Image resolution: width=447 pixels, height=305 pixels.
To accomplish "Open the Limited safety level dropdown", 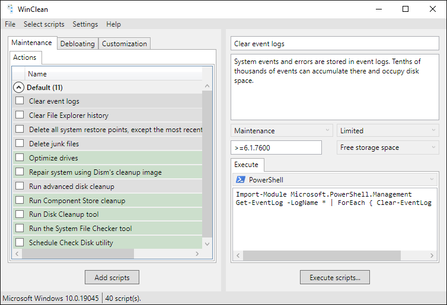I will (388, 130).
